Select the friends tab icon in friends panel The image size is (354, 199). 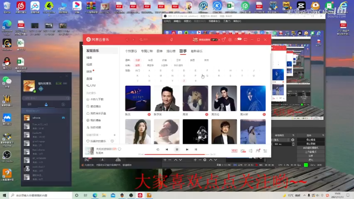click(x=46, y=104)
